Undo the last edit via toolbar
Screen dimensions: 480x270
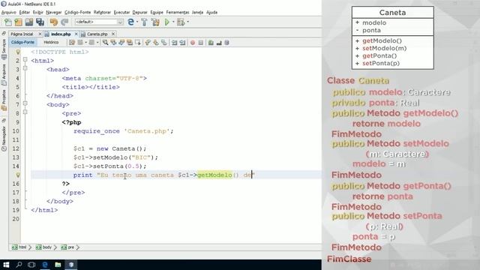54,22
